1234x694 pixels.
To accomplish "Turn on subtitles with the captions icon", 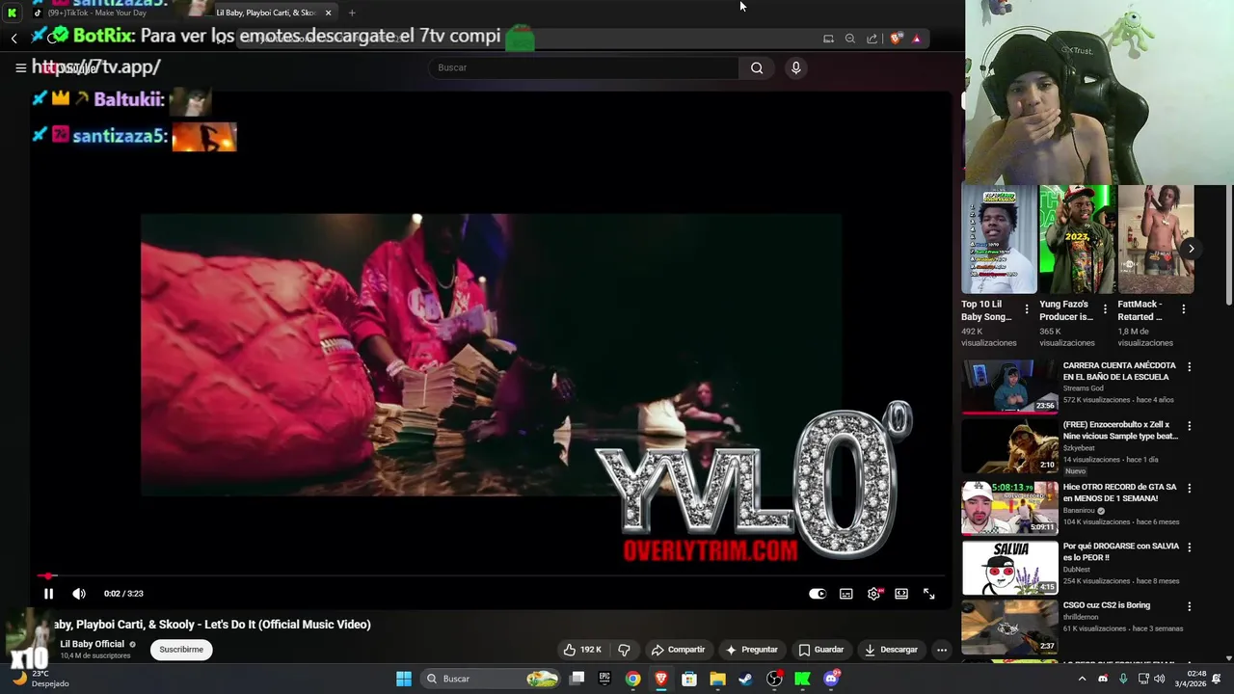I will 845,594.
